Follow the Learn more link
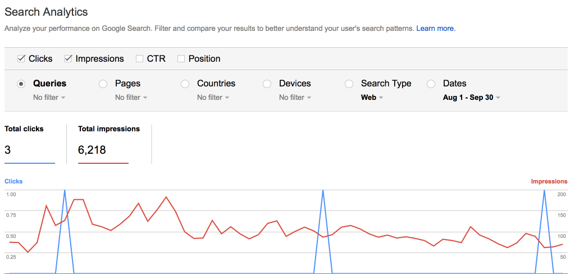575x280 pixels. 436,28
